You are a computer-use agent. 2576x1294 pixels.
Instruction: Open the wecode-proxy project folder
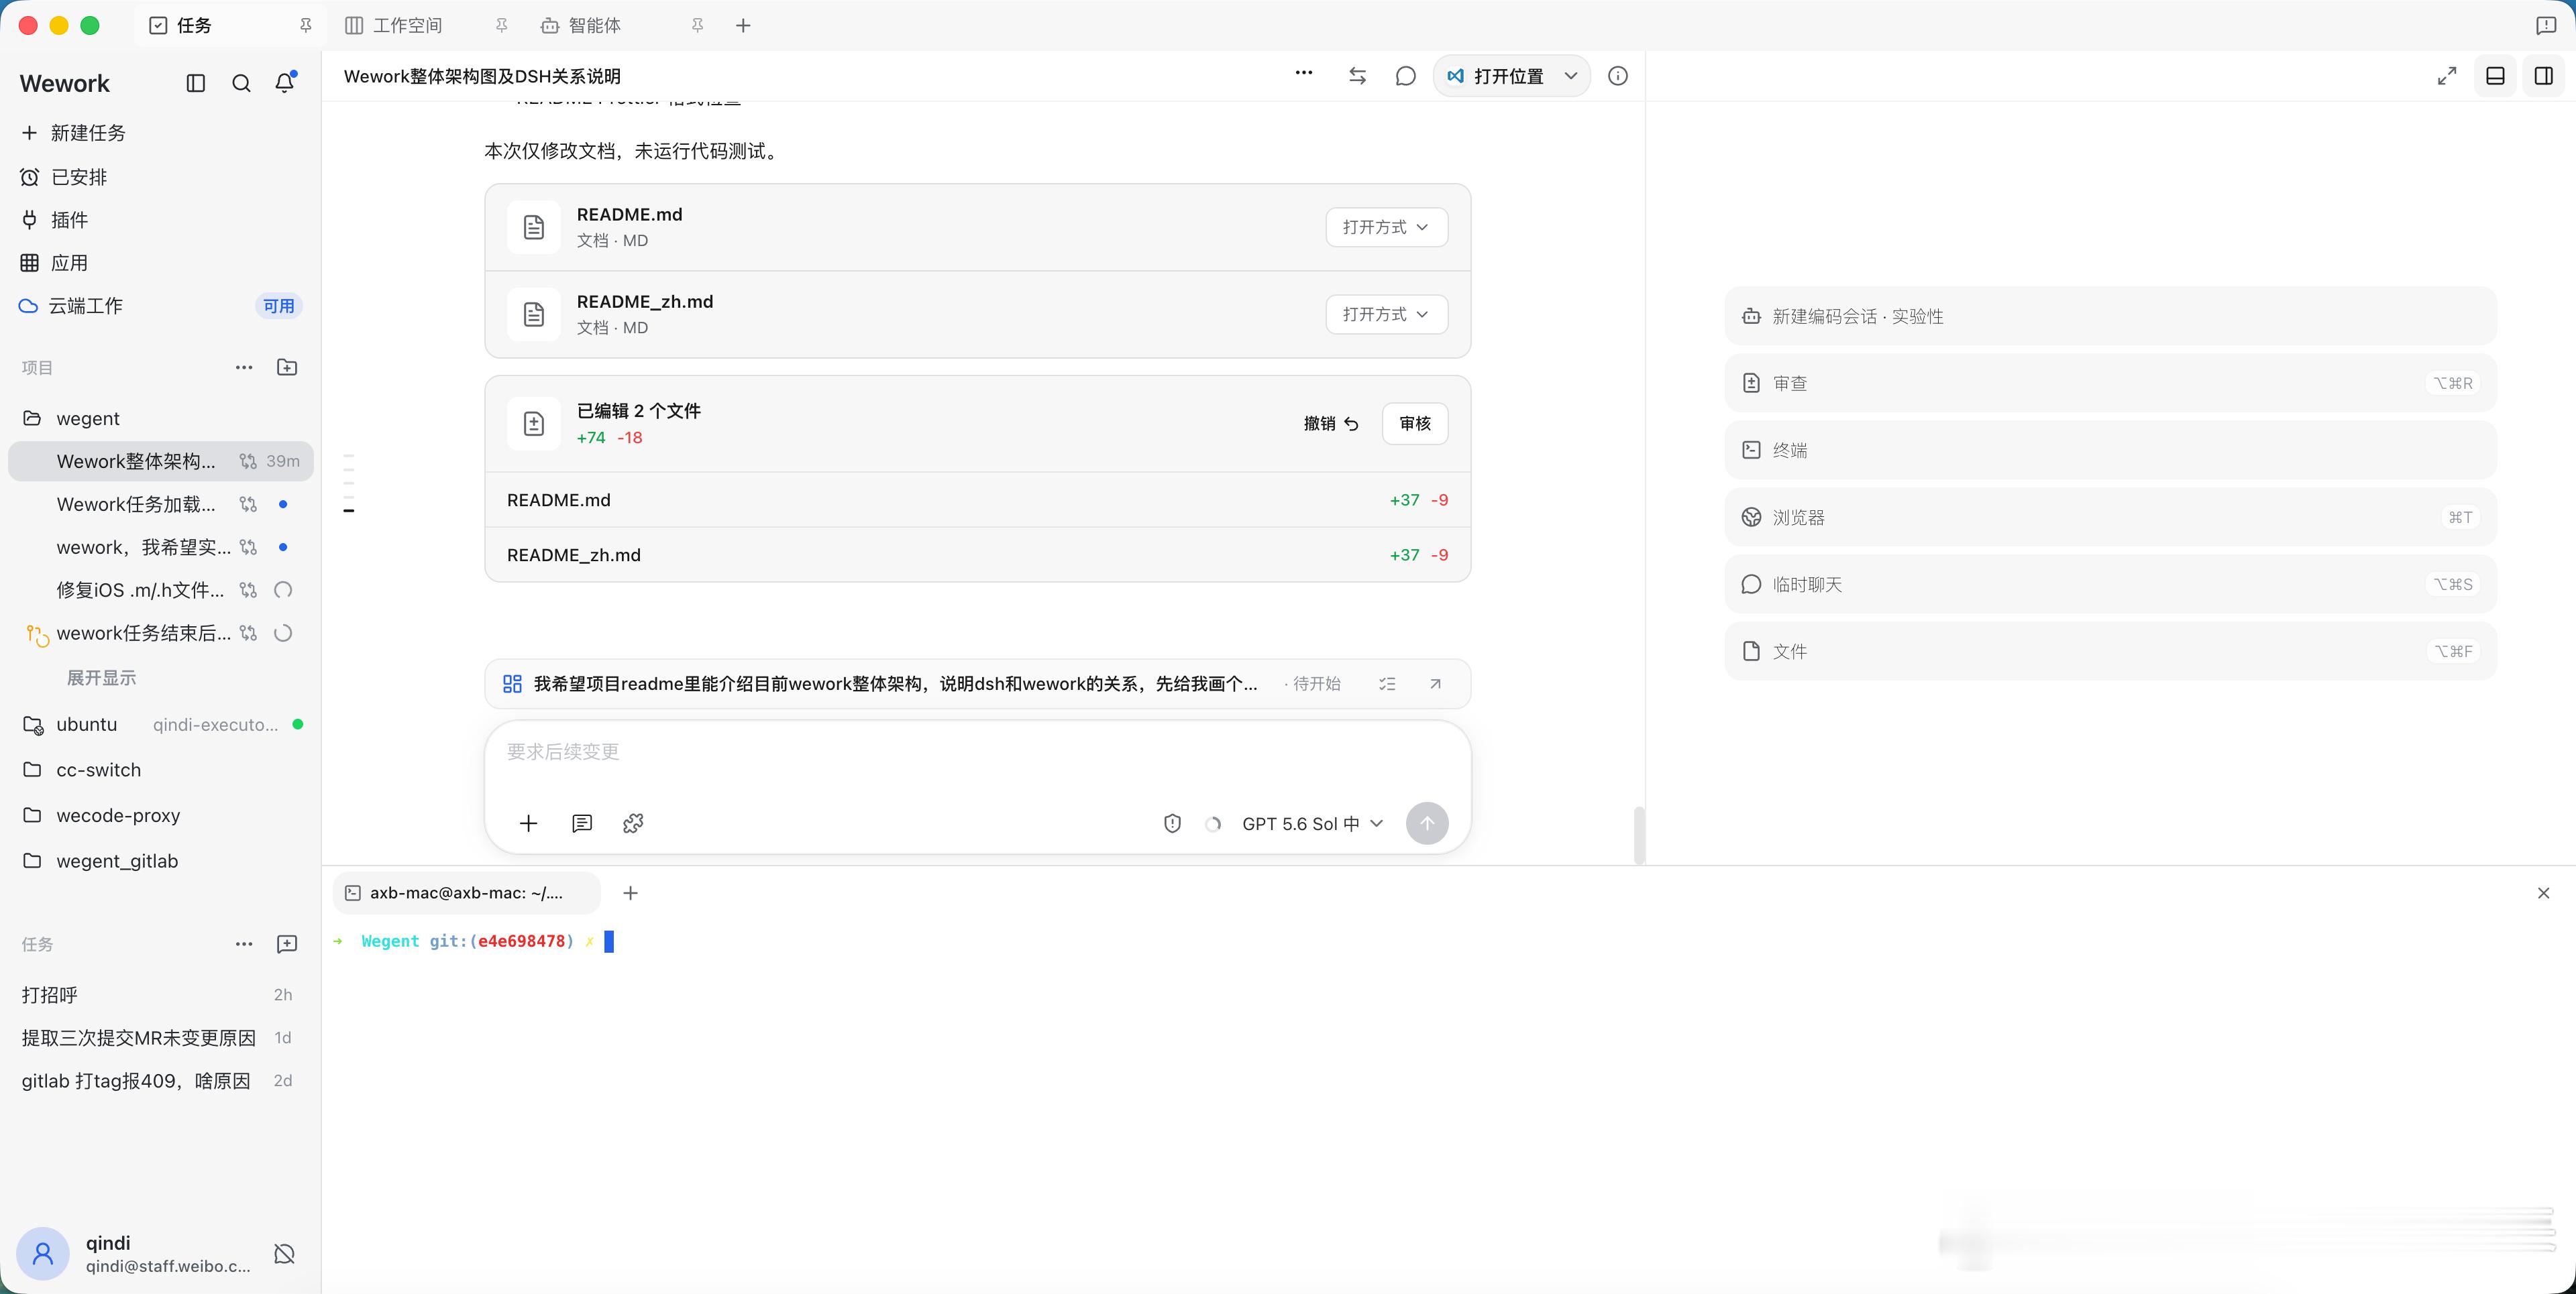pyautogui.click(x=160, y=815)
